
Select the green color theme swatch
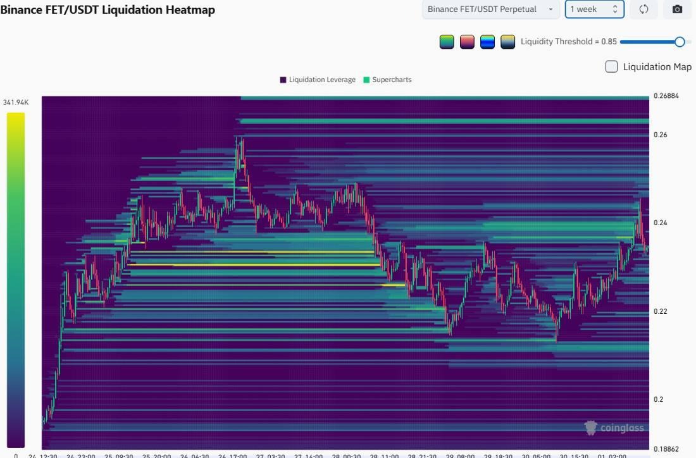447,42
